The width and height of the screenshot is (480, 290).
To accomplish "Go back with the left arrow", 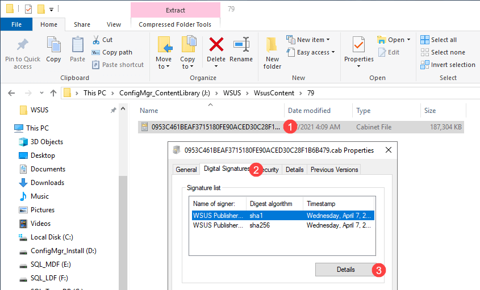I will (11, 93).
